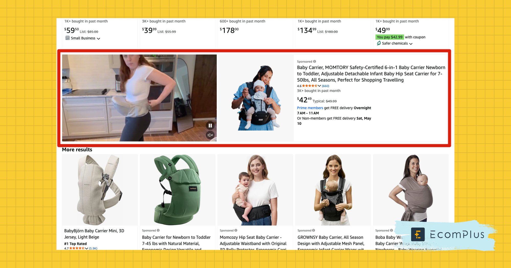Image resolution: width=511 pixels, height=268 pixels.
Task: Pause the sponsored baby carrier video
Action: pyautogui.click(x=210, y=125)
